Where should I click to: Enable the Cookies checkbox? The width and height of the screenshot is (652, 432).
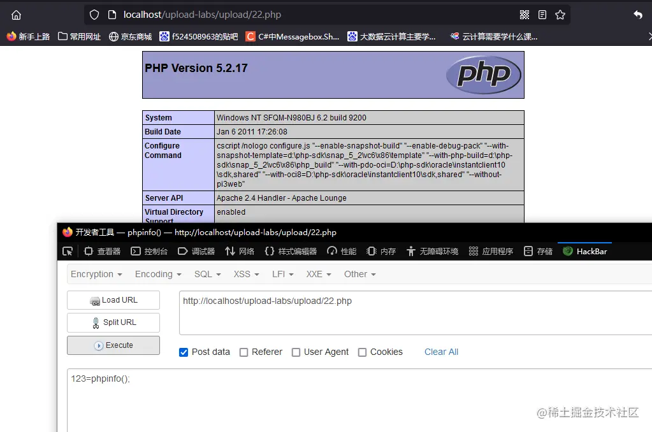point(362,352)
